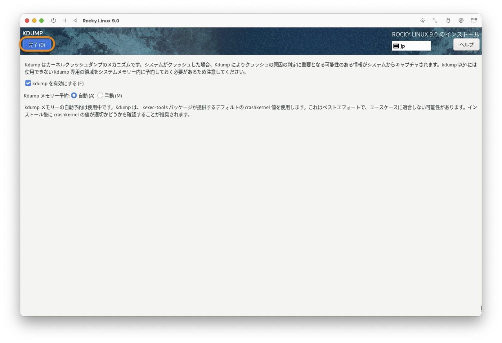Select the 手動 memory reservation radio button
The image size is (502, 343).
(100, 95)
